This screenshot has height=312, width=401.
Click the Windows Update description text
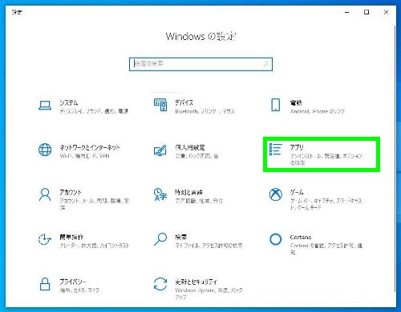pyautogui.click(x=209, y=294)
